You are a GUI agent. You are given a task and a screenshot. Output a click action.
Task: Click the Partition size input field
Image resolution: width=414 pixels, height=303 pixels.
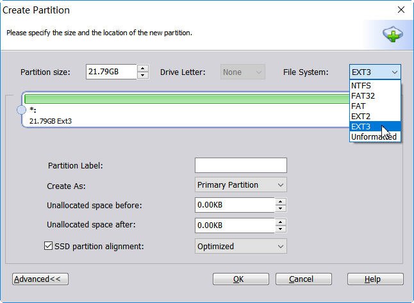pos(111,72)
